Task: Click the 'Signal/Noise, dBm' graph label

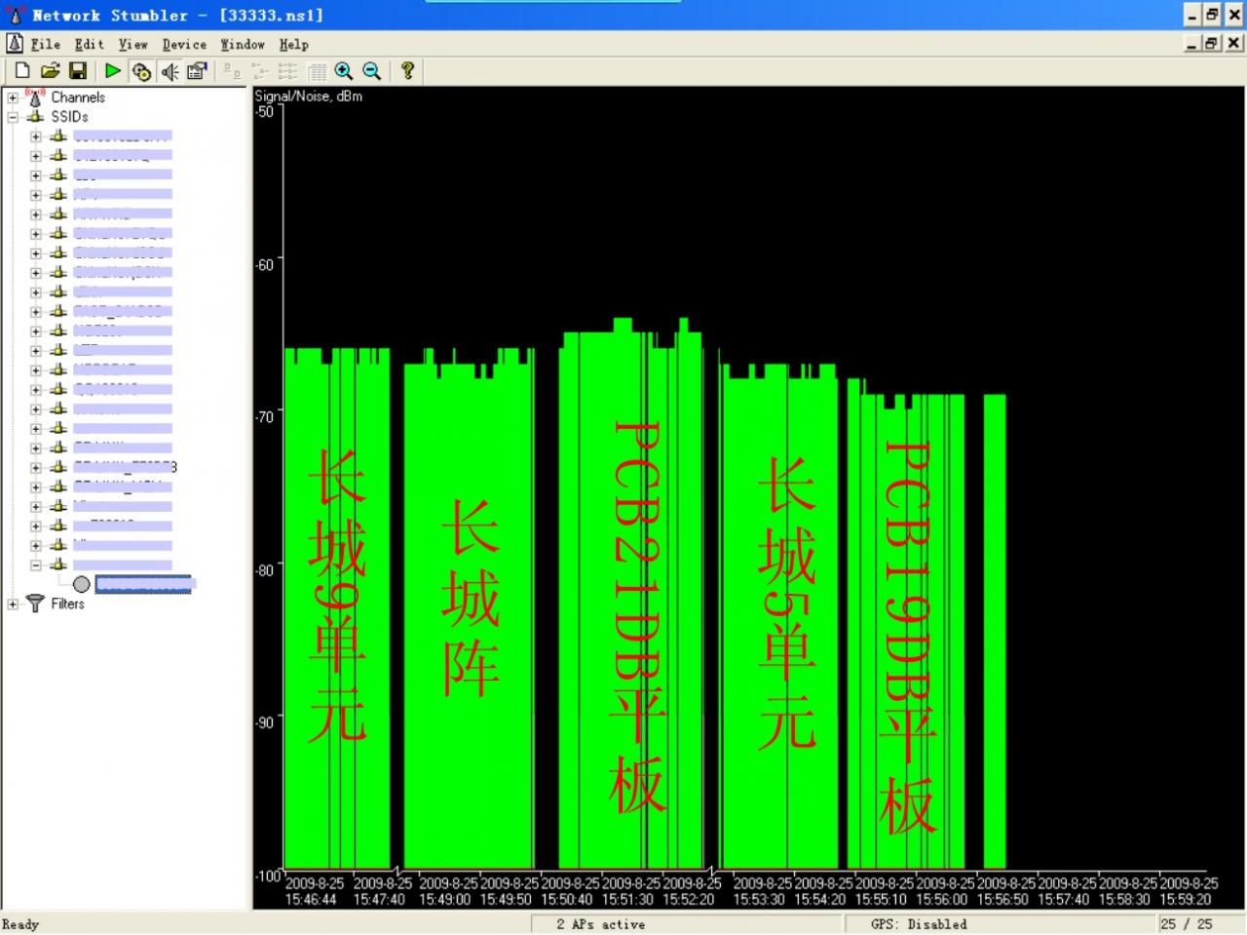Action: (x=309, y=96)
